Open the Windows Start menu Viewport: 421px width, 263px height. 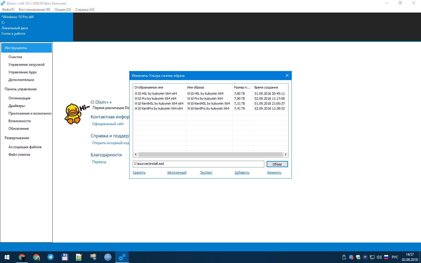[7, 257]
